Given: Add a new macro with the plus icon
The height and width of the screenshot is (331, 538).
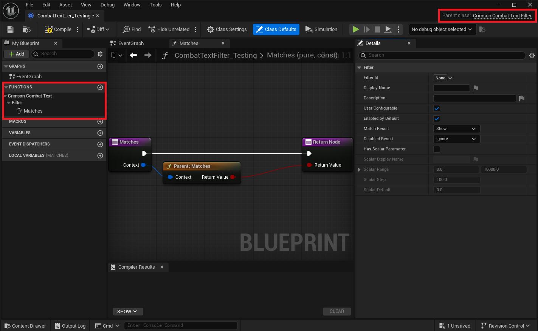Looking at the screenshot, I should (100, 122).
